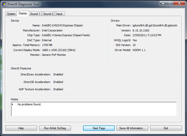Select the Display tab
Screen dimensions: 187x136
tap(23, 13)
